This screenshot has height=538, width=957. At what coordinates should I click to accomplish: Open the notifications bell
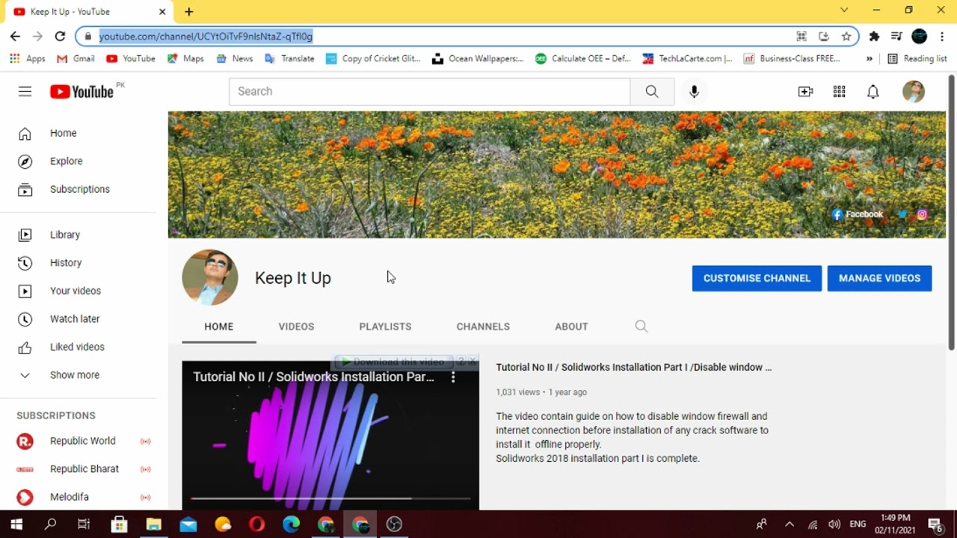tap(873, 91)
